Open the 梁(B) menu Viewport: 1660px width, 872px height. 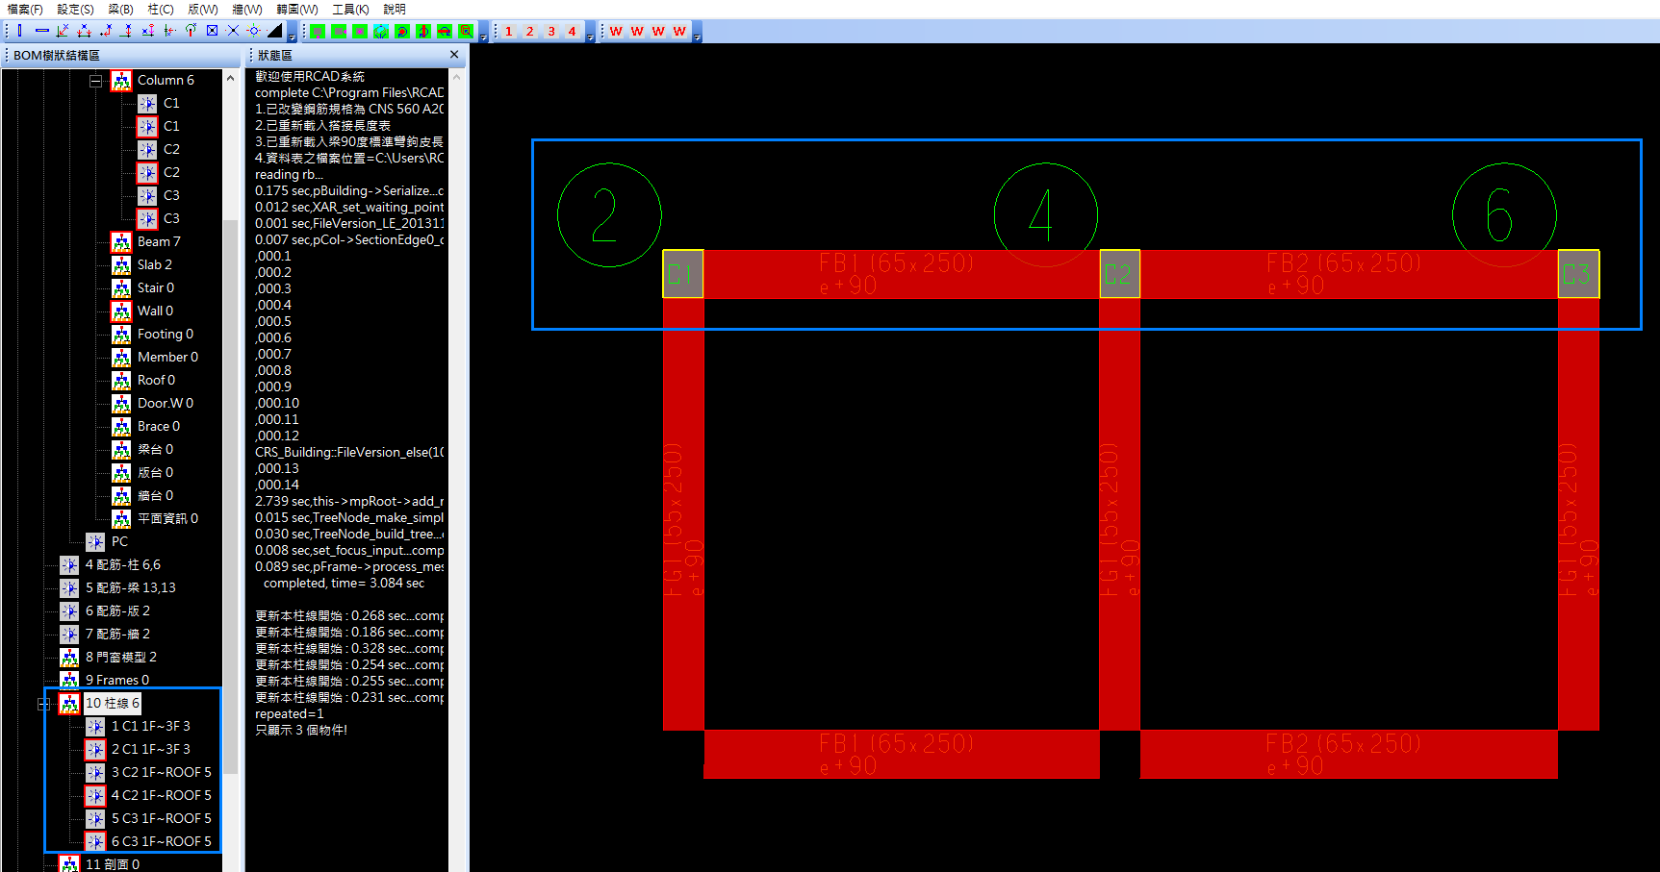click(120, 9)
